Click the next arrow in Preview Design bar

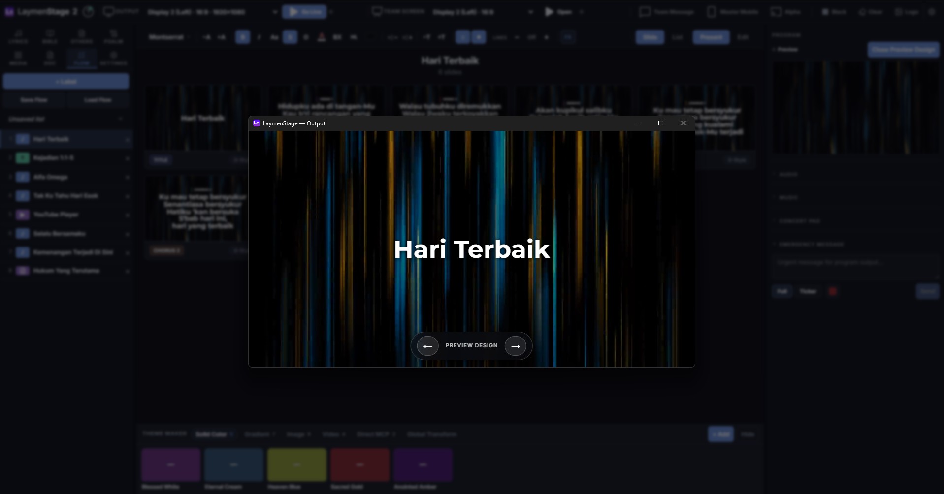tap(516, 346)
